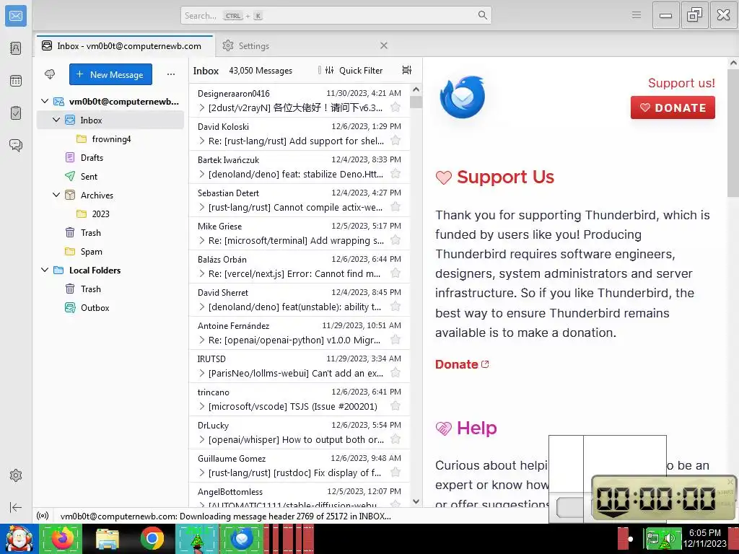Expand the [2dust/v2rayN] thread
Screen dimensions: 739x554
tap(202, 108)
